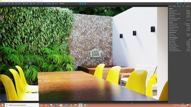Click the third zoom magnifier icon

(x=85, y=4)
